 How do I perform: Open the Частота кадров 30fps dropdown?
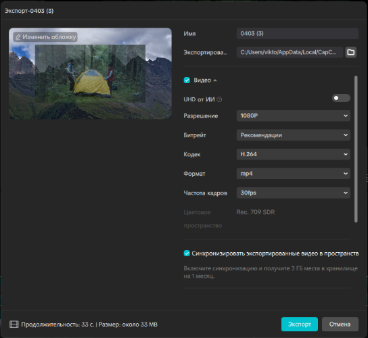point(294,193)
